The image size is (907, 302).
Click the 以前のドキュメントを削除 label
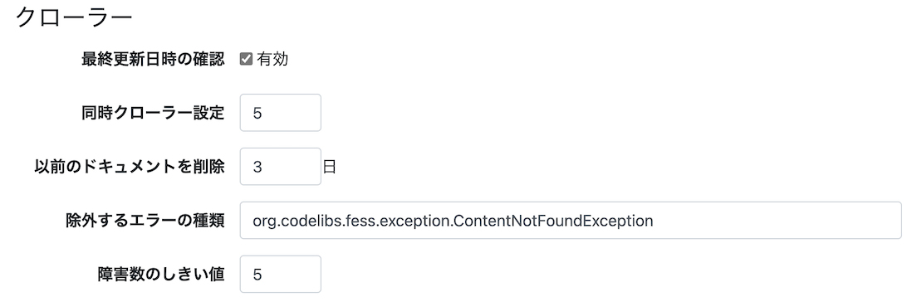coord(130,166)
